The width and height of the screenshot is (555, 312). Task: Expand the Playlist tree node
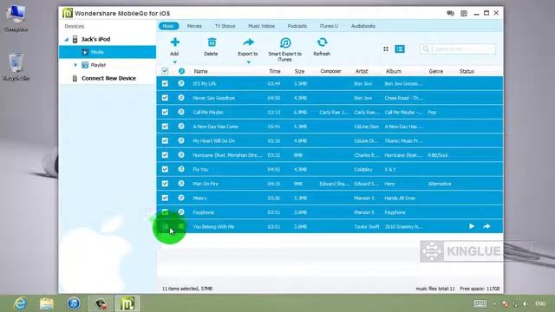click(x=75, y=65)
